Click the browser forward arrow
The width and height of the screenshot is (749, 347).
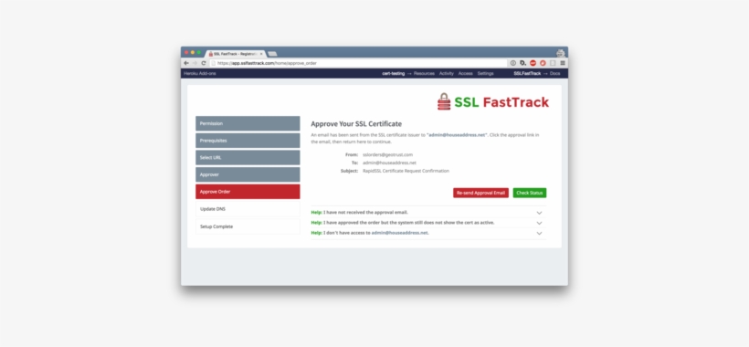pyautogui.click(x=195, y=63)
